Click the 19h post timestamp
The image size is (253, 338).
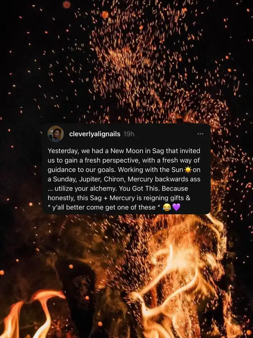(x=128, y=134)
